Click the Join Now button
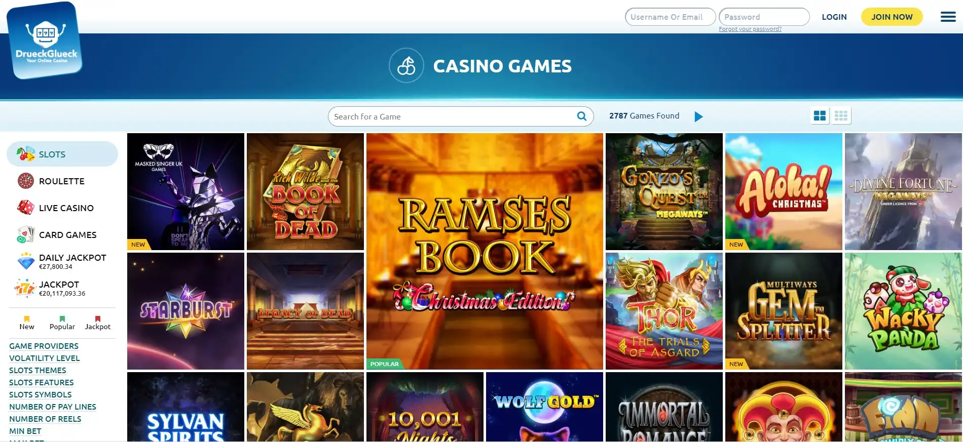This screenshot has width=963, height=442. [892, 17]
